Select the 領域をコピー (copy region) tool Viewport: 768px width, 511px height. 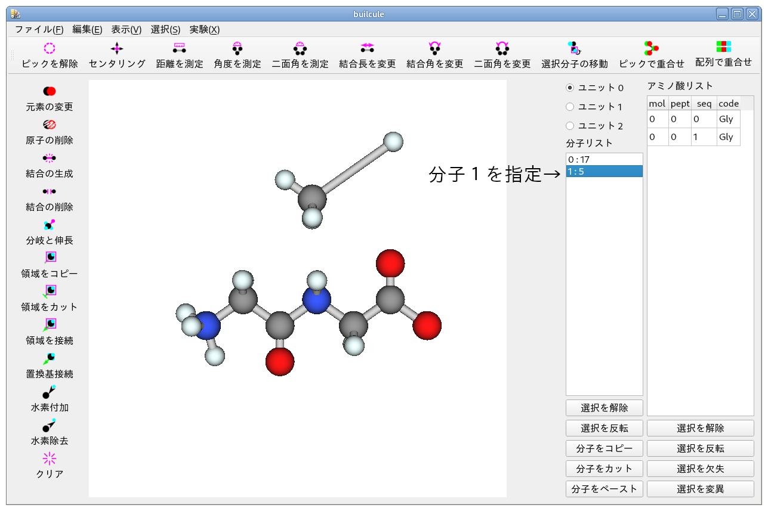49,264
